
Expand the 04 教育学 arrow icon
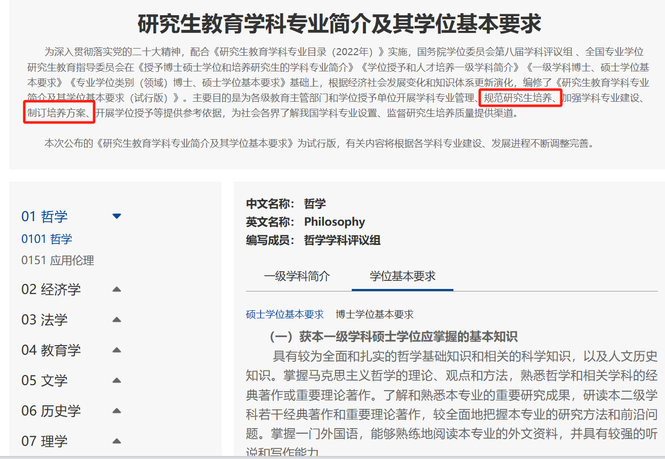coord(117,350)
